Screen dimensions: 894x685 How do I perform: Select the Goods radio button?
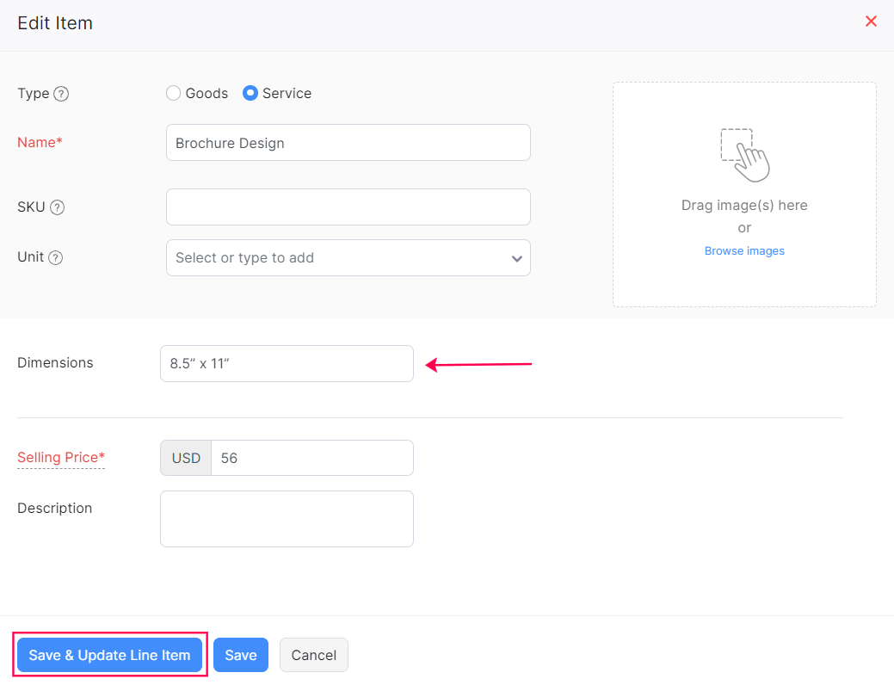[x=173, y=93]
